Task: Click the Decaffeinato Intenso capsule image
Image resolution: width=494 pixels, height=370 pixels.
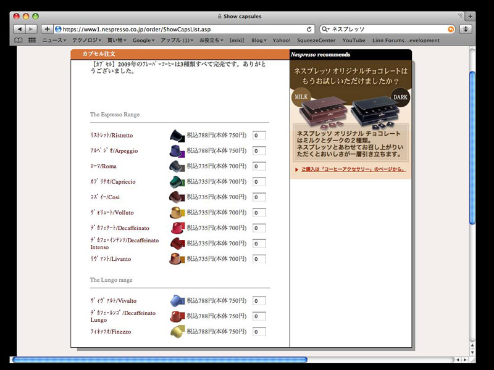Action: point(177,244)
